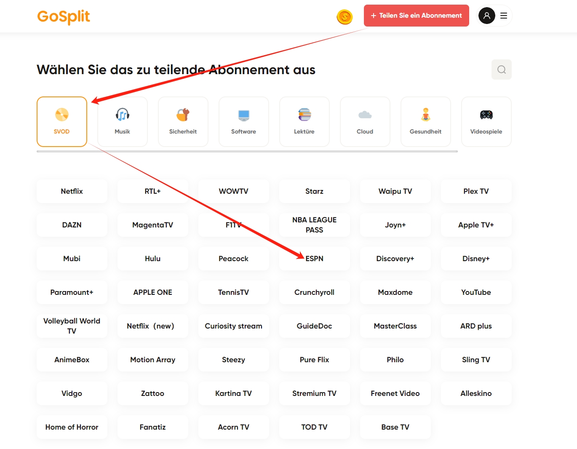
Task: Choose the Plex TV subscription
Action: (x=476, y=191)
